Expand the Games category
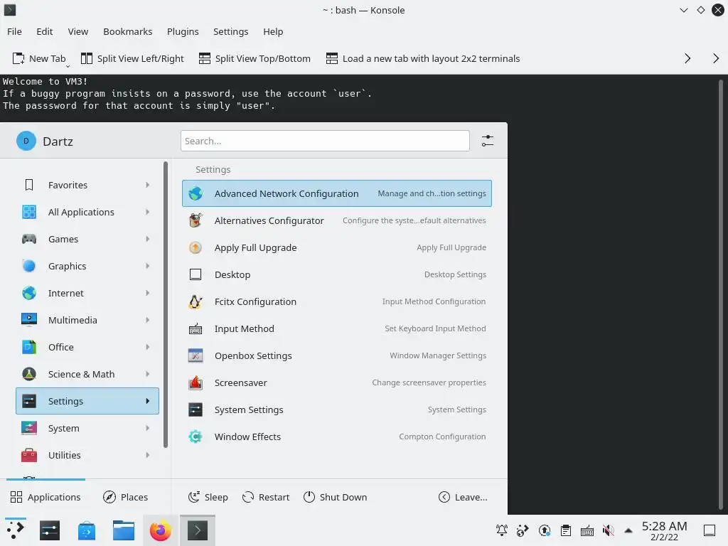The height and width of the screenshot is (546, 728). coord(87,239)
